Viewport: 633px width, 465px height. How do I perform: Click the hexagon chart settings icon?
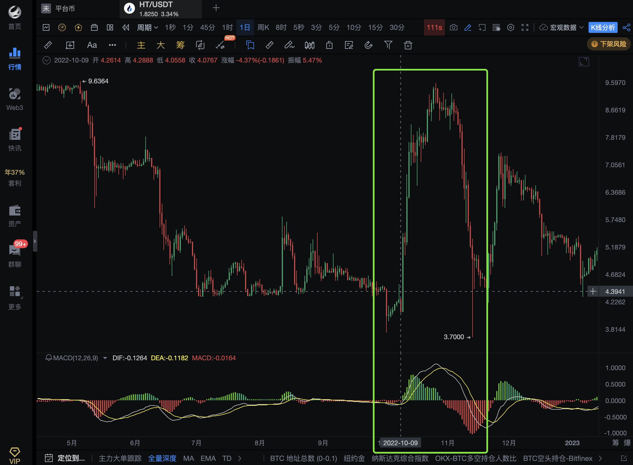(510, 27)
